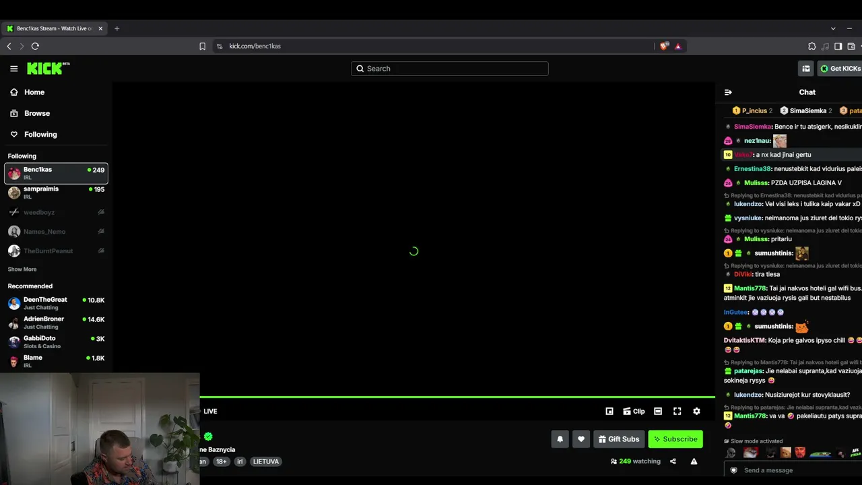This screenshot has height=485, width=862.
Task: Open sumushtinis profile from the cat emote message
Action: click(x=773, y=327)
